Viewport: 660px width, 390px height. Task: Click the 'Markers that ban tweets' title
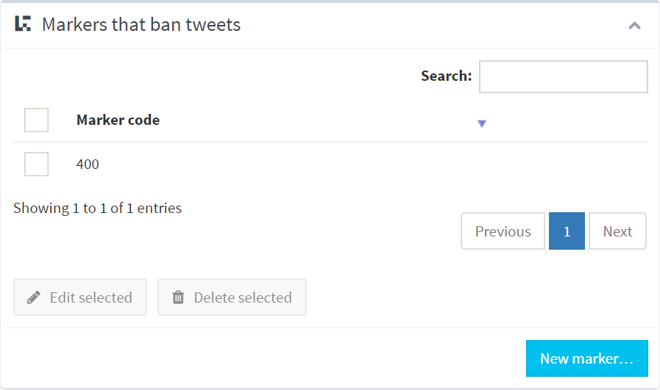(x=141, y=25)
